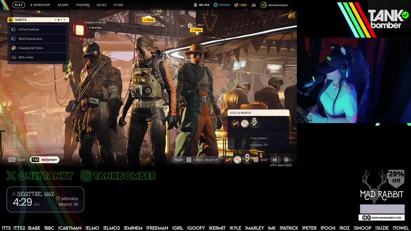
Task: Click the WWW.MADRABBIT.COM link
Action: point(382,218)
